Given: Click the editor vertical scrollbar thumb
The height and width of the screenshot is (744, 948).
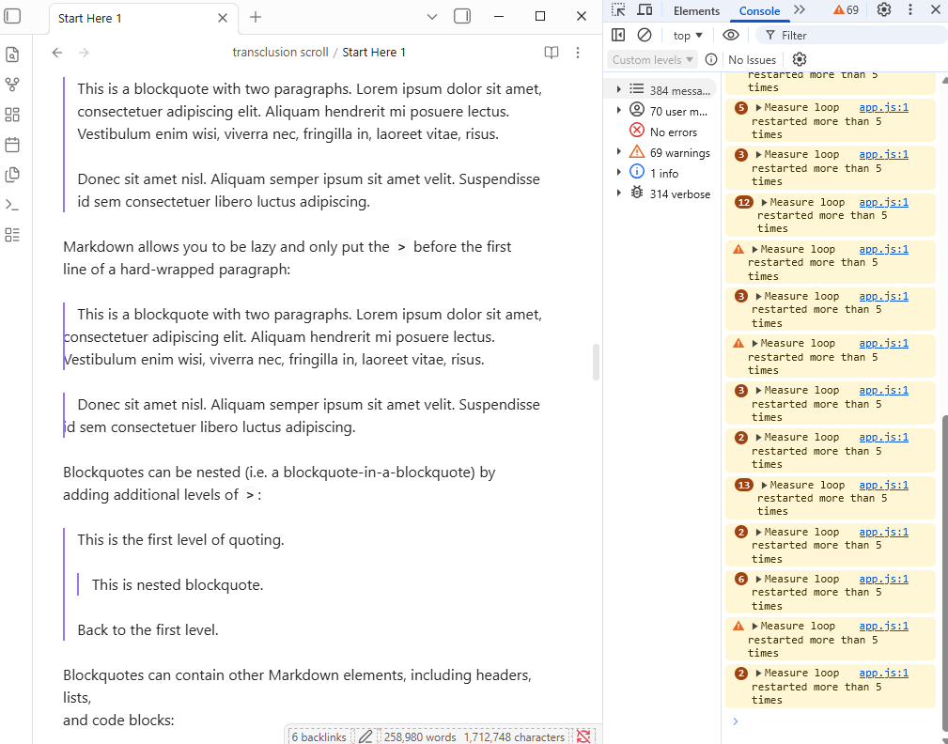Looking at the screenshot, I should point(596,362).
